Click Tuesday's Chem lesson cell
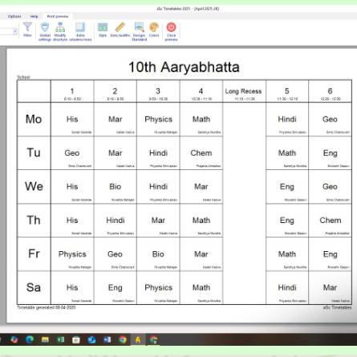Image resolution: width=357 pixels, height=357 pixels. tap(201, 153)
